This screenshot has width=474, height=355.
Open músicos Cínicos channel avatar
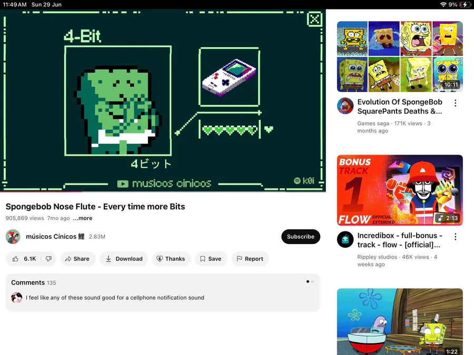coord(13,237)
